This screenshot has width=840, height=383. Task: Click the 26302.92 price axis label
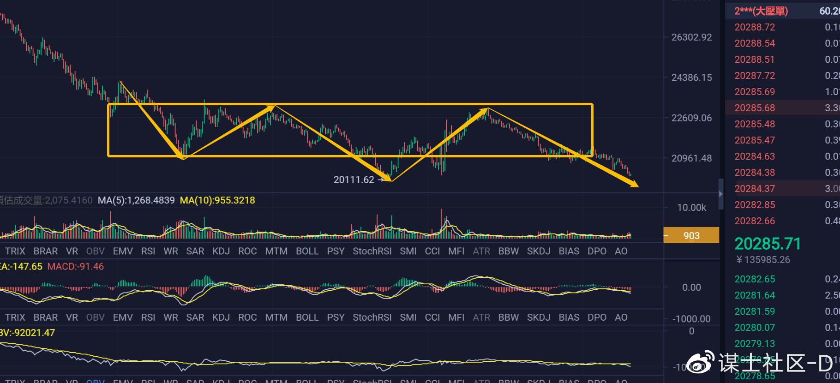point(691,37)
